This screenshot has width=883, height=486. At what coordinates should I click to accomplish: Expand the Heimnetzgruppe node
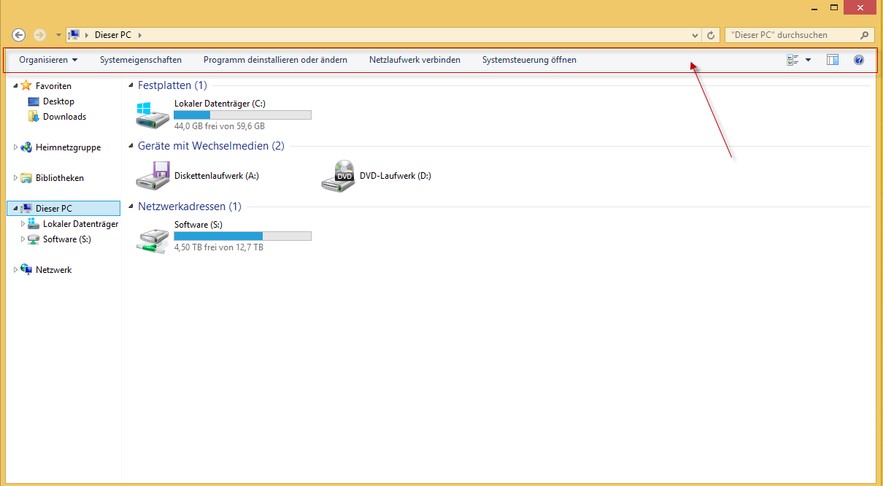pyautogui.click(x=15, y=147)
